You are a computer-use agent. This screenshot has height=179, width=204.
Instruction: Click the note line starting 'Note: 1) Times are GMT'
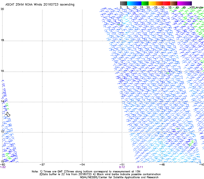[x=86, y=172]
